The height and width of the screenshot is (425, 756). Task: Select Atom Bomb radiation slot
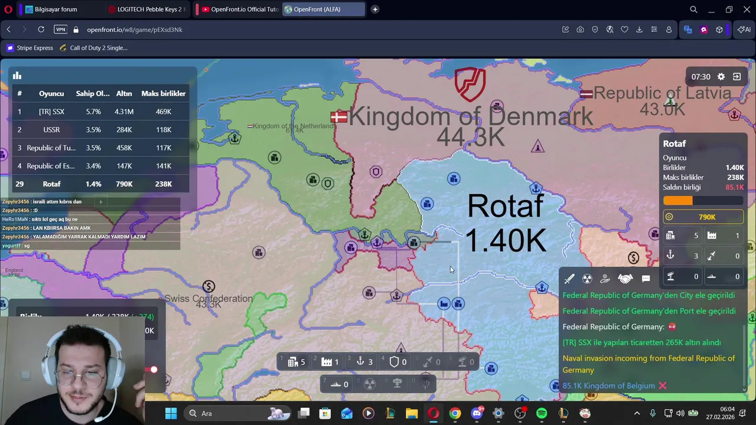click(x=370, y=384)
